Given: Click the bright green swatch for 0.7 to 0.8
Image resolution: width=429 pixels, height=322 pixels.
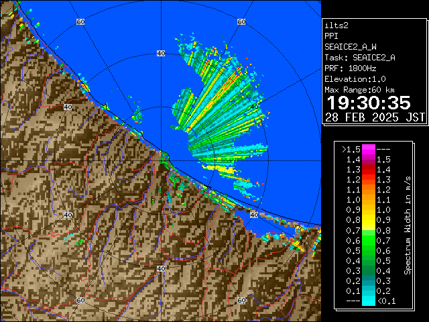Looking at the screenshot, I should pos(369,230).
